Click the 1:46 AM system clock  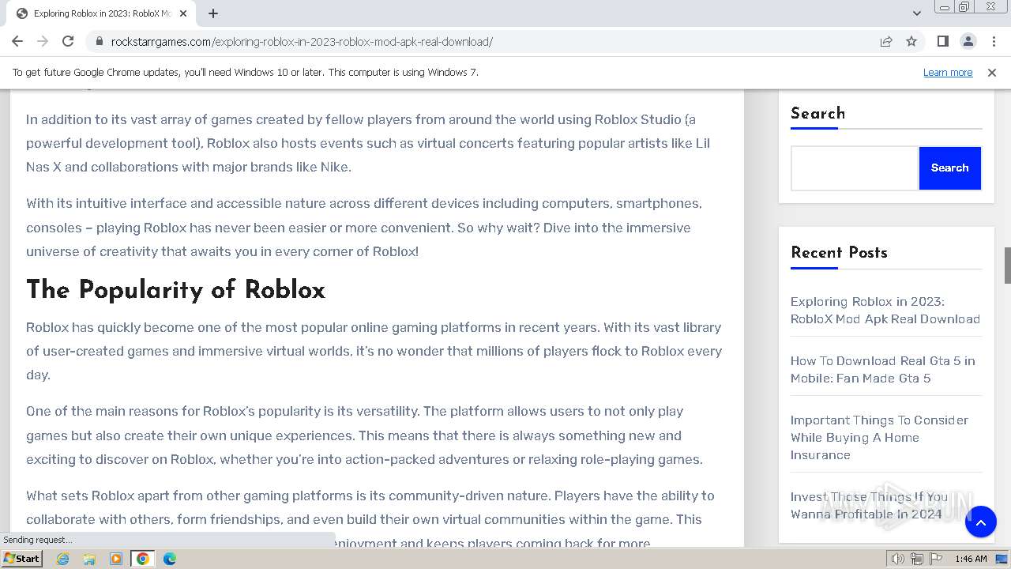(x=971, y=559)
